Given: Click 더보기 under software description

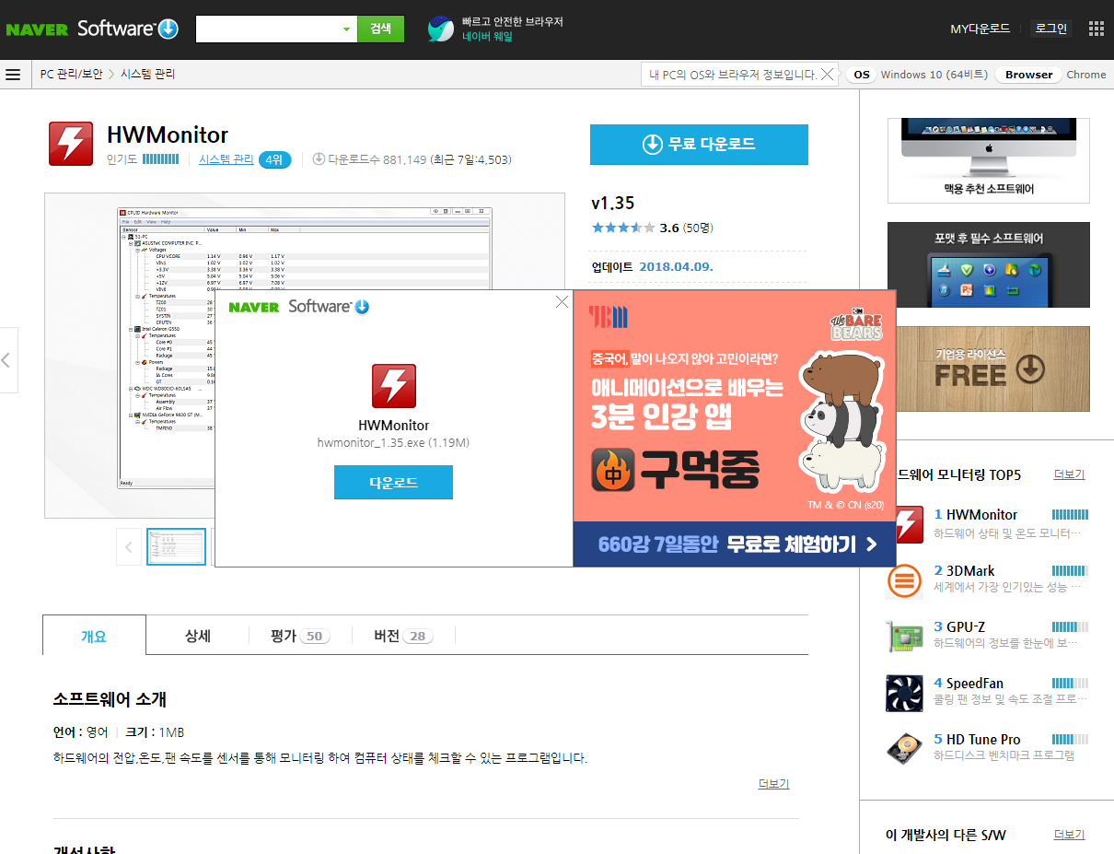Looking at the screenshot, I should [773, 784].
